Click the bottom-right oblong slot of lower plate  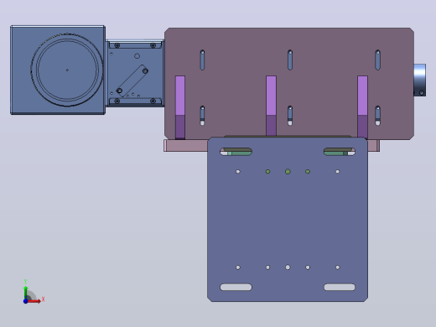(340, 287)
